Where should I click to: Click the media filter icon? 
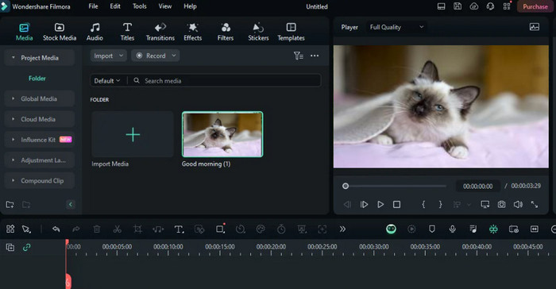click(x=298, y=56)
